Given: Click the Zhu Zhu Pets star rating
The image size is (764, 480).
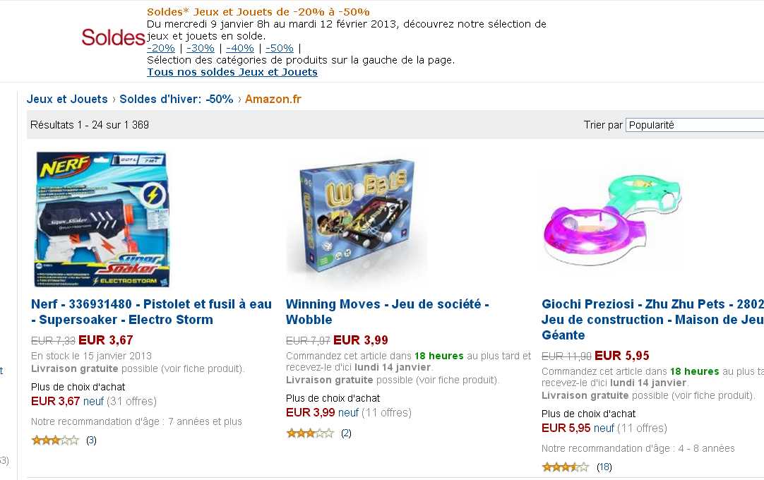Looking at the screenshot, I should [x=565, y=467].
